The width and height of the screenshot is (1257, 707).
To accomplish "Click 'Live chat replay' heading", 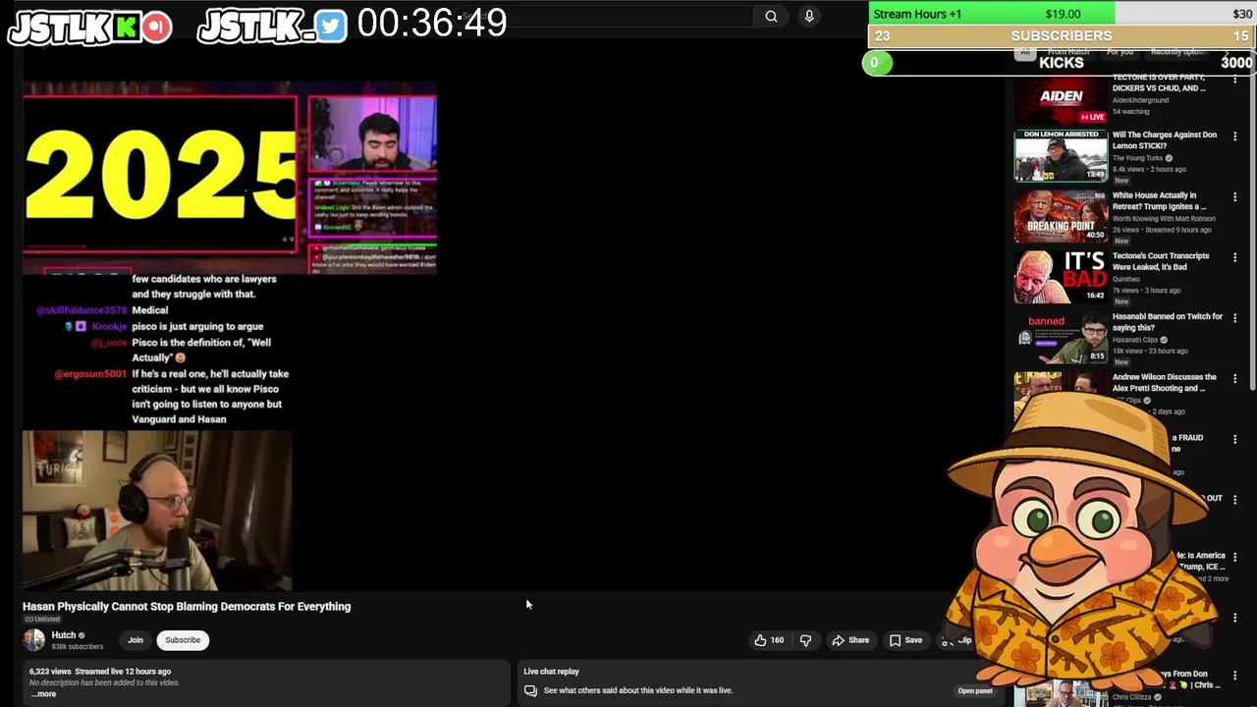I will [x=551, y=672].
